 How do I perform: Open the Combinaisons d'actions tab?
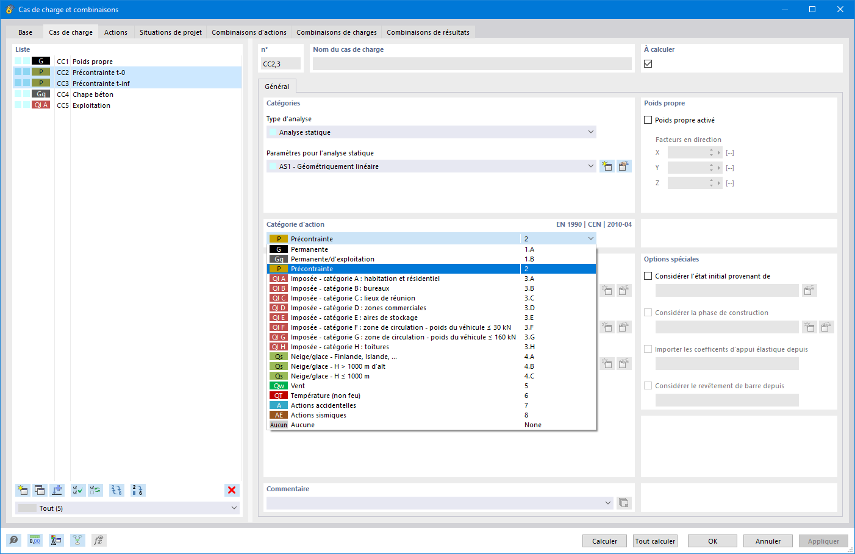click(x=249, y=32)
